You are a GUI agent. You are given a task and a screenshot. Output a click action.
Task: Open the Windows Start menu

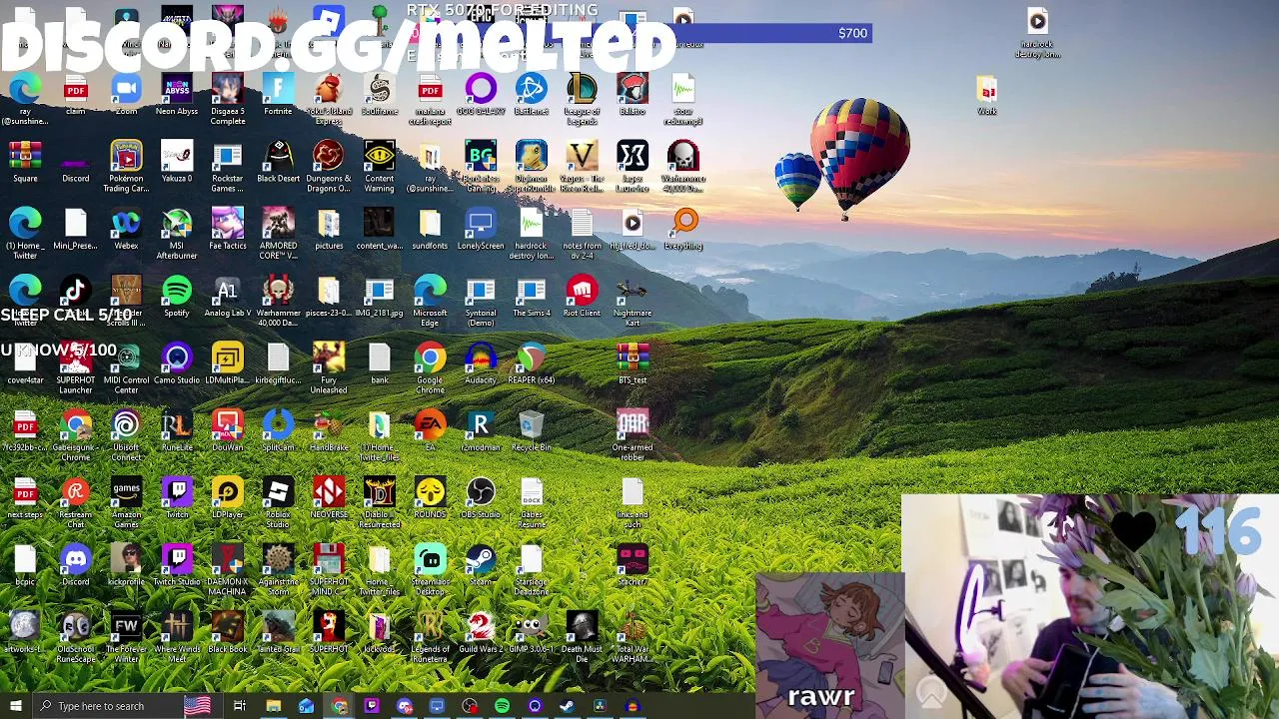[x=15, y=706]
